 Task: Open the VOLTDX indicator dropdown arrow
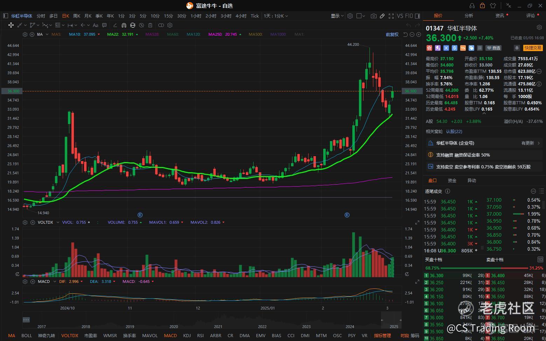pyautogui.click(x=57, y=222)
